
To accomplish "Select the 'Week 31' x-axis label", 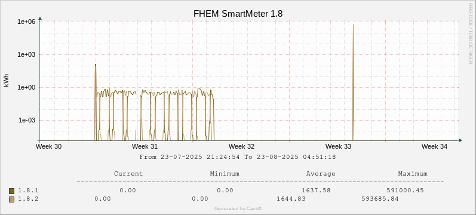I will [x=145, y=146].
